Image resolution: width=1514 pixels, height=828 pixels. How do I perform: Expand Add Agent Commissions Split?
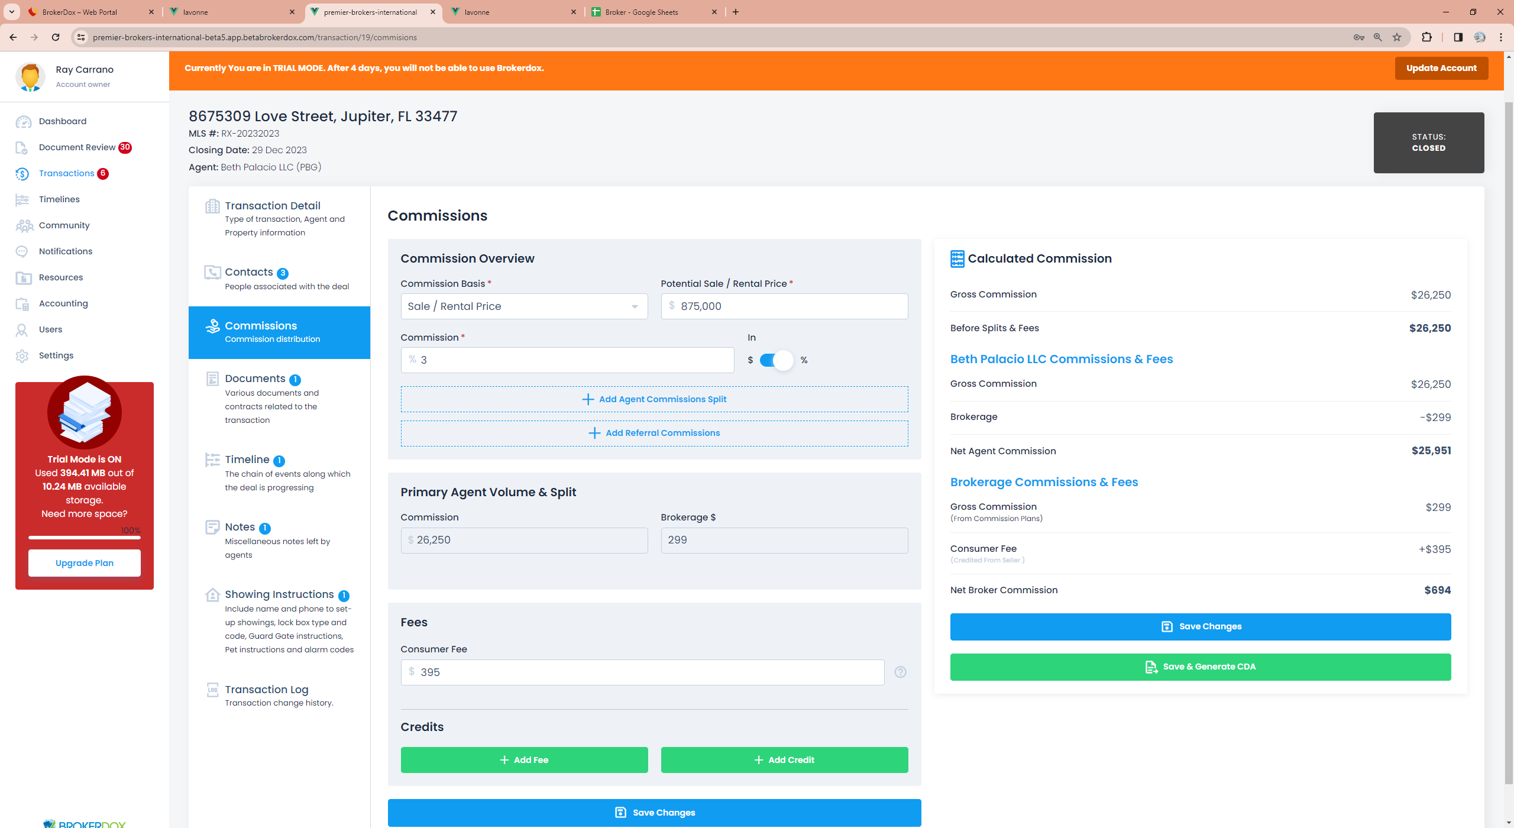[x=654, y=399]
